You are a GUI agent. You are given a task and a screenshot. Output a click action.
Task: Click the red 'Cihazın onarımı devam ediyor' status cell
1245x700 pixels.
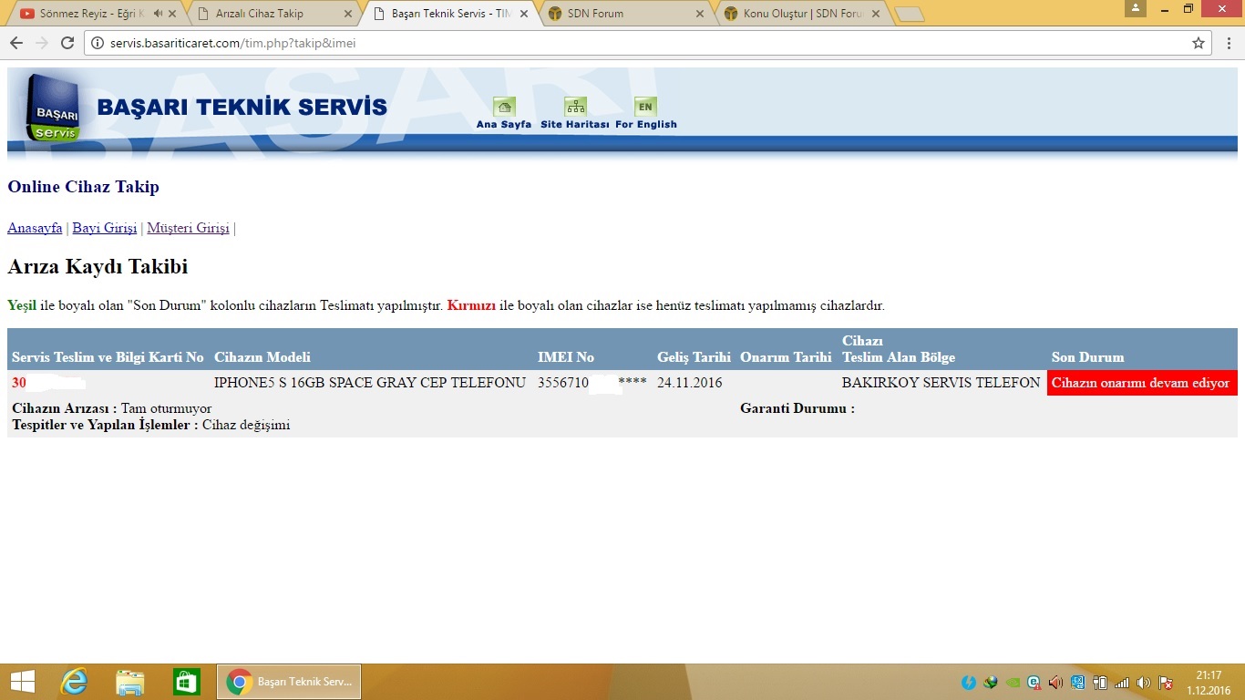[x=1142, y=383]
